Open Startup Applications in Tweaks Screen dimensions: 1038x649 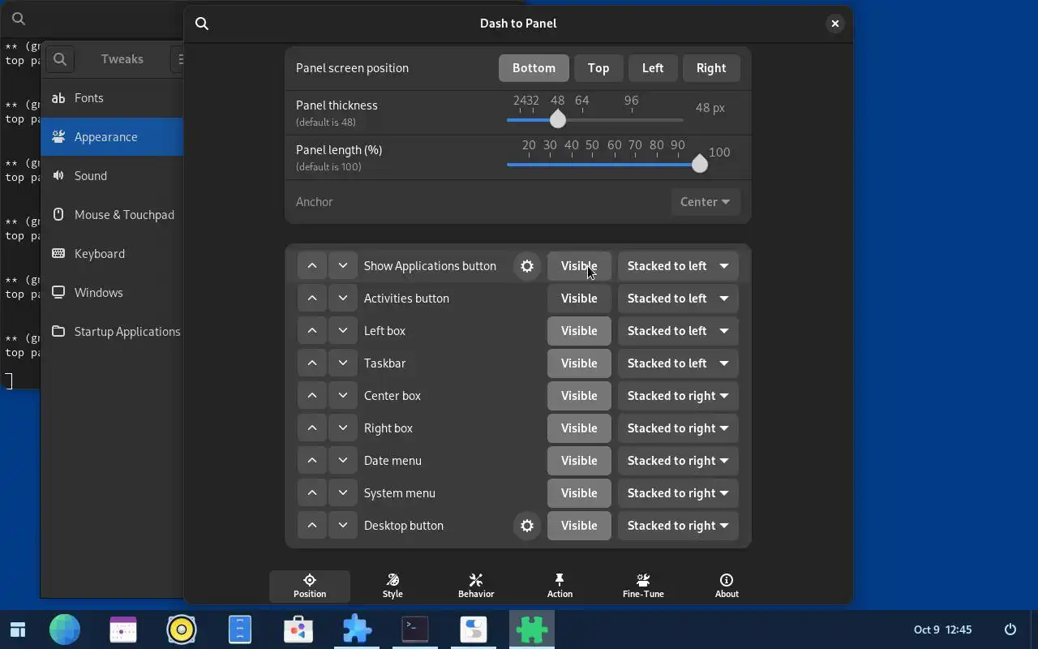112,332
